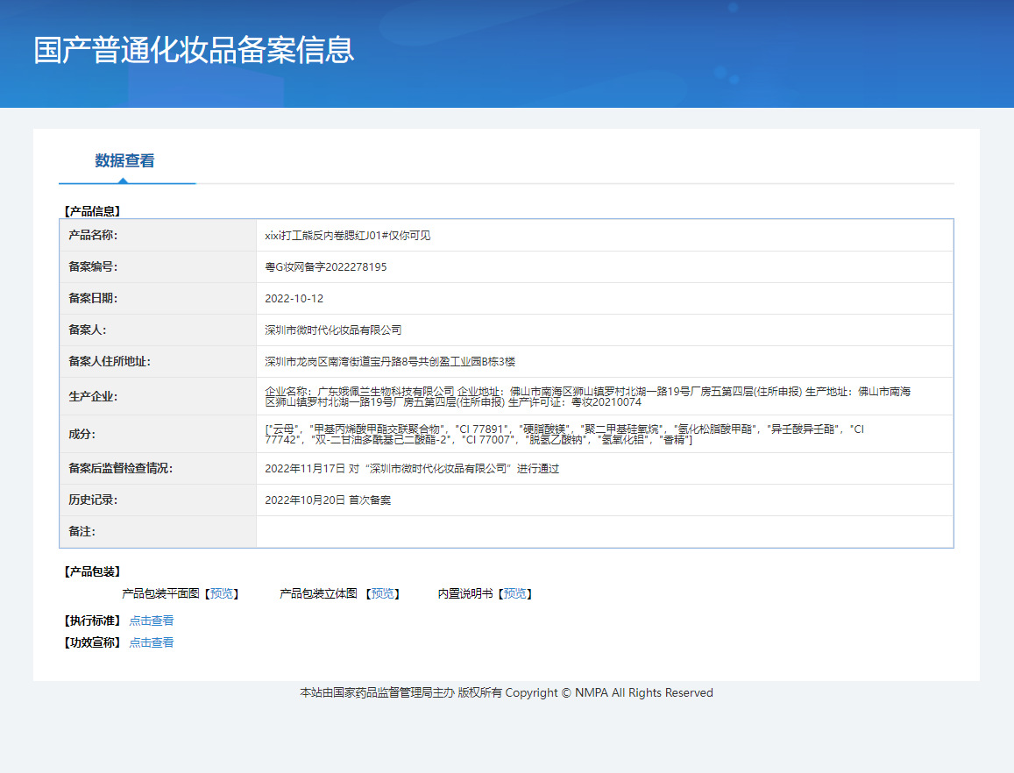
Task: Select the product name value starting with xixi
Action: tap(347, 236)
